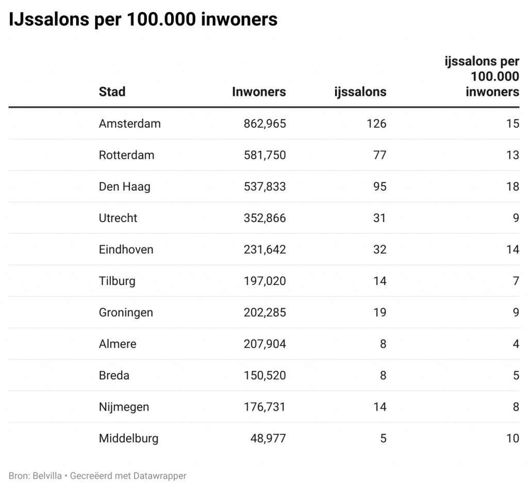Image resolution: width=528 pixels, height=490 pixels.
Task: Select the Groningen city cell
Action: point(126,312)
